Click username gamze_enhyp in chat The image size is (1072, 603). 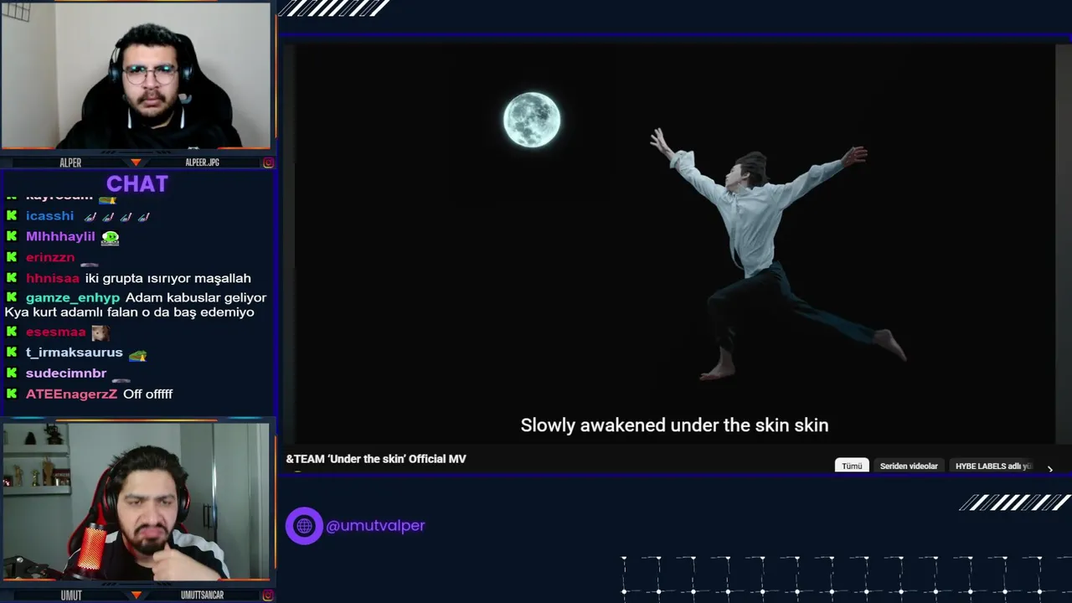click(73, 298)
